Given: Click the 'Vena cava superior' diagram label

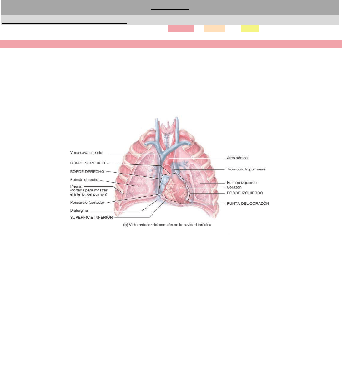Looking at the screenshot, I should coord(87,153).
